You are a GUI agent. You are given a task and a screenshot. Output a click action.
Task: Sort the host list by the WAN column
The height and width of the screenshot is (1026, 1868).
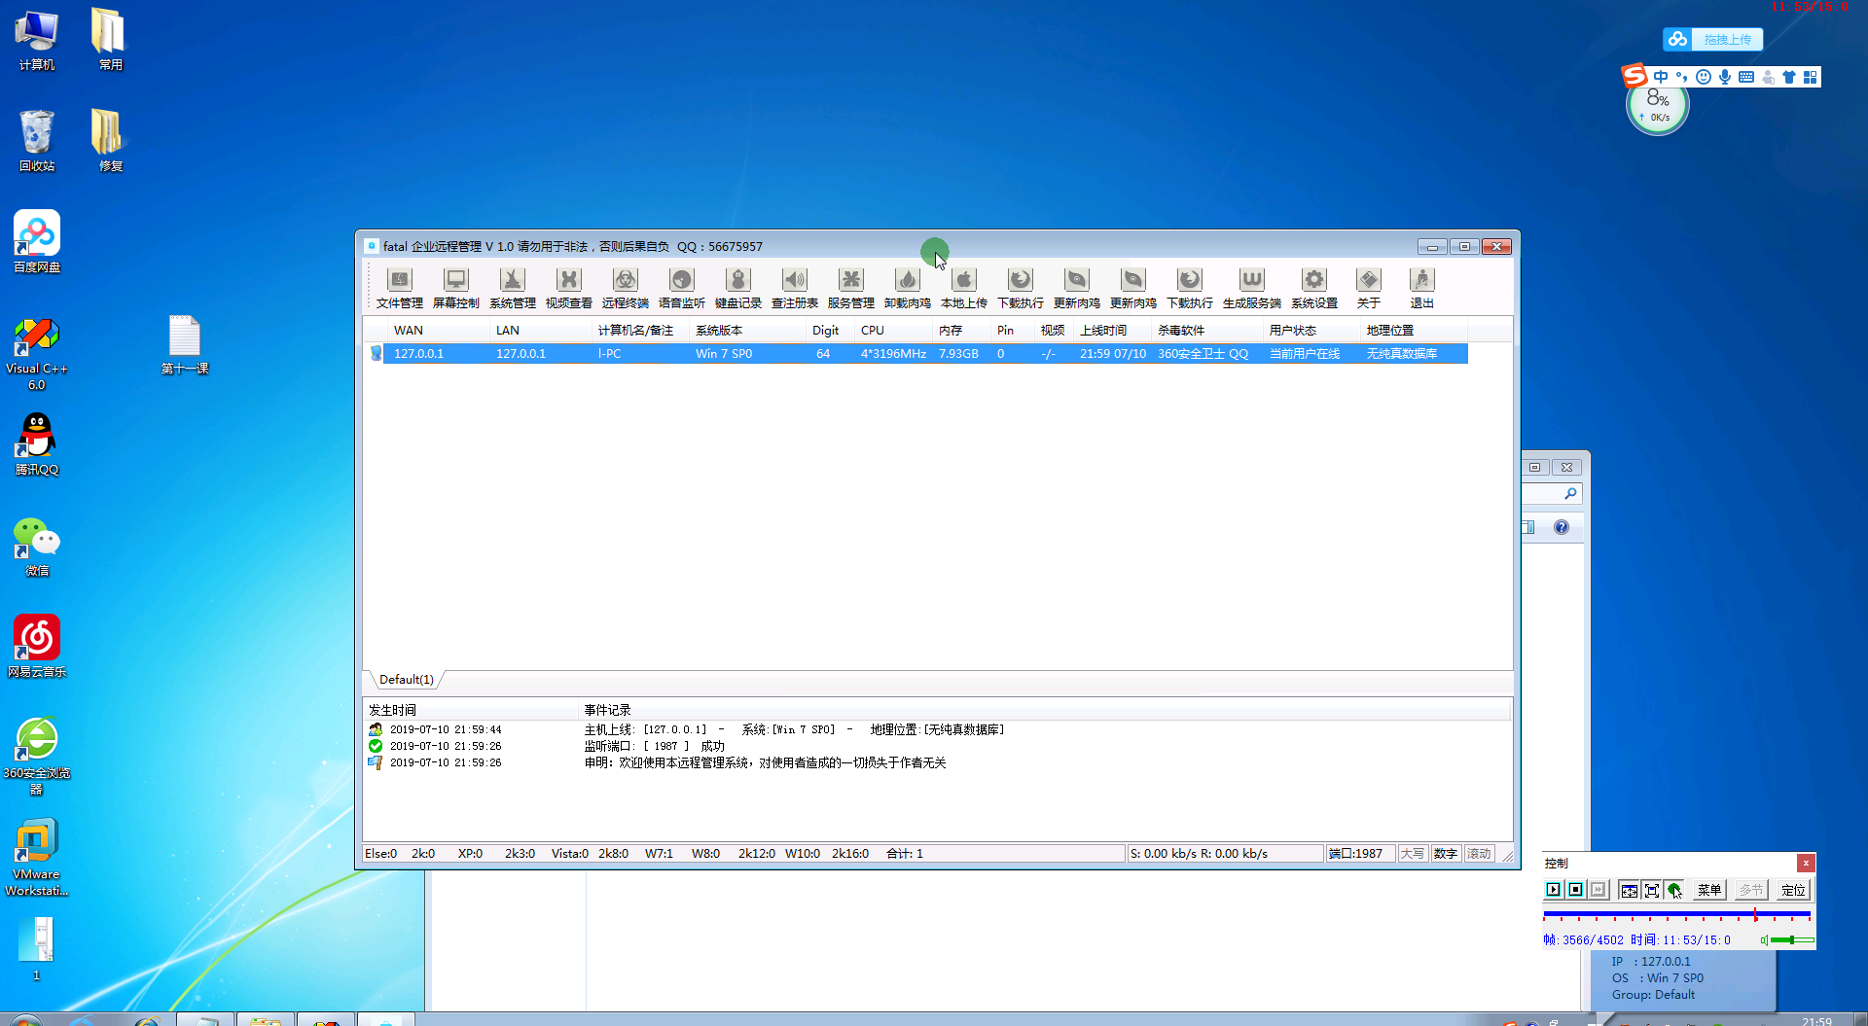(438, 331)
